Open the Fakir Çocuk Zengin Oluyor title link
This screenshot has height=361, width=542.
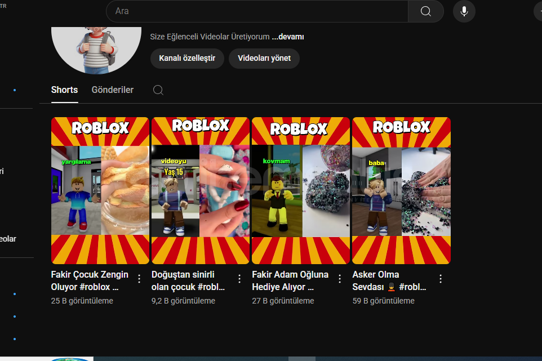coord(90,281)
